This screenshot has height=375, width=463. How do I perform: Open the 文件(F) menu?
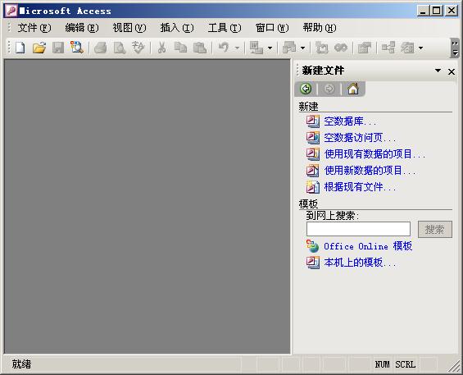point(34,28)
